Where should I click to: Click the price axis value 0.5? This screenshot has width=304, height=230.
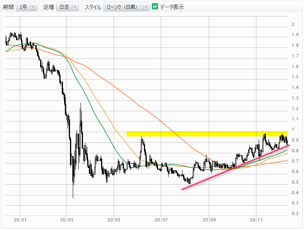coord(295,182)
